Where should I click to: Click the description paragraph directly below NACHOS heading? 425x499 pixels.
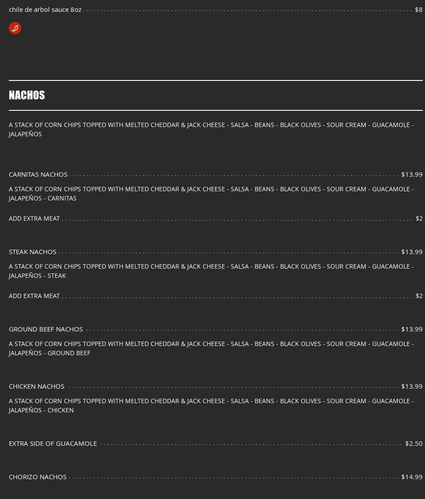(211, 129)
